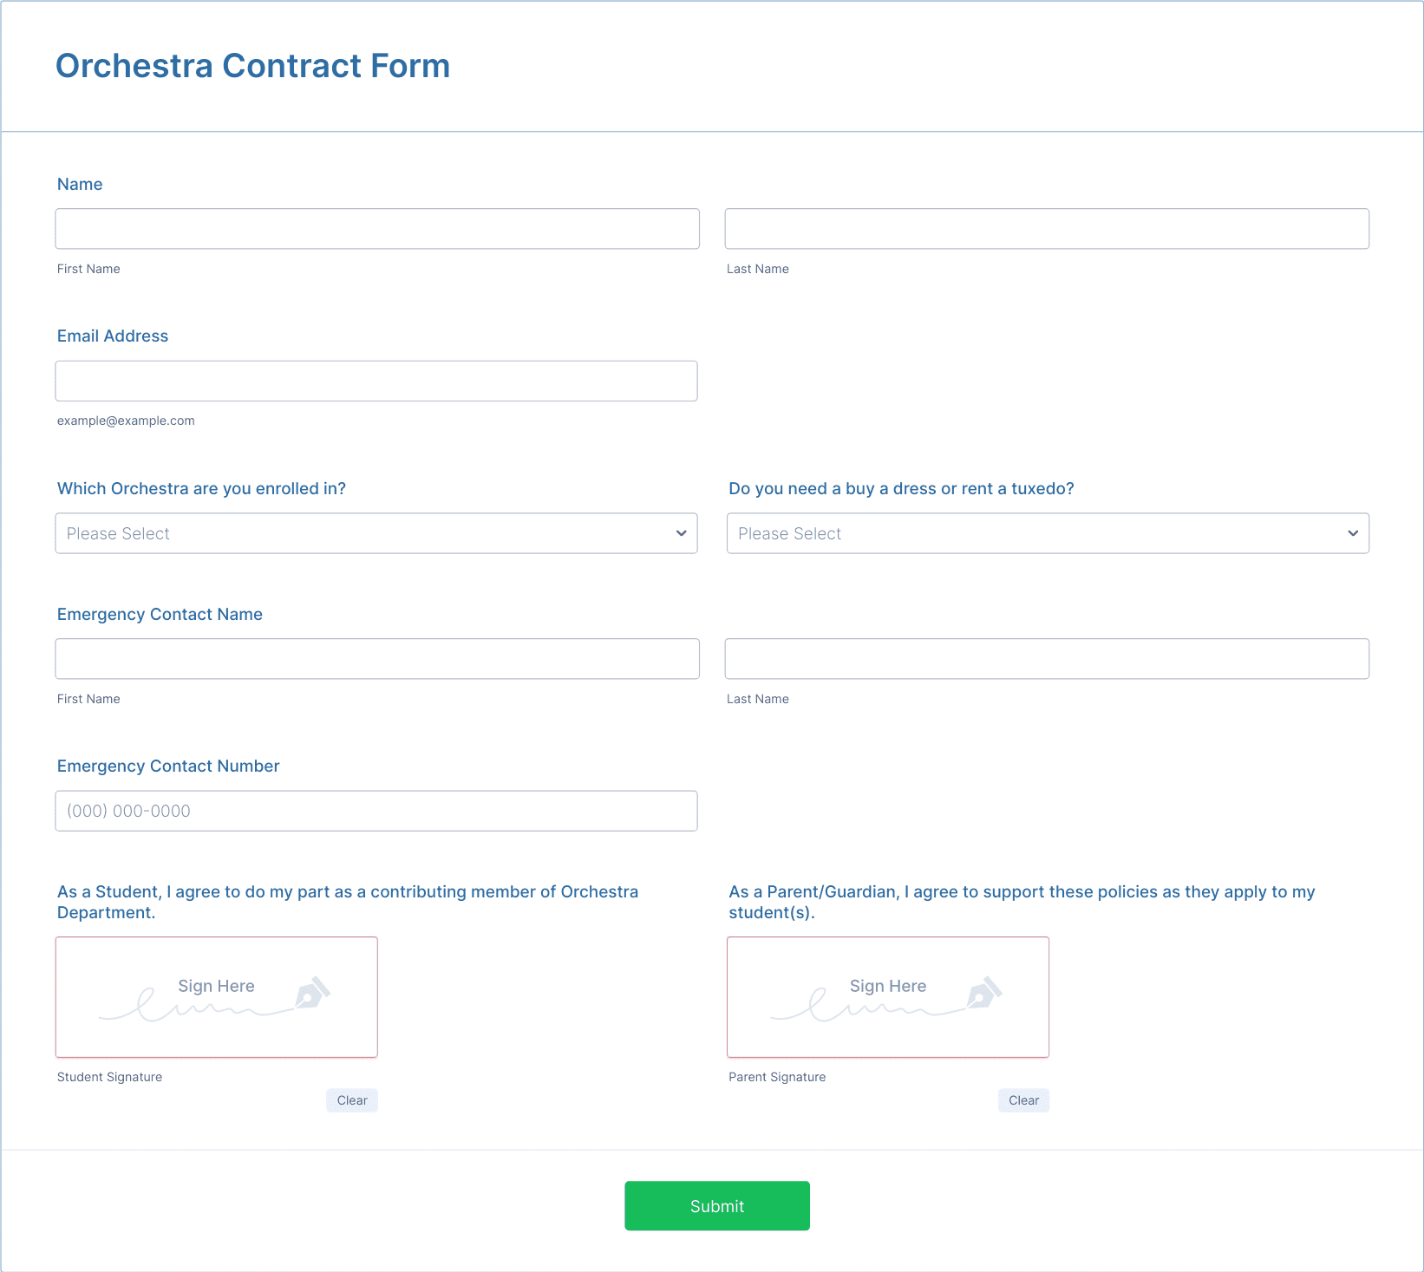The width and height of the screenshot is (1424, 1272).
Task: Click the dress or tuxedo dropdown chevron
Action: coord(1353,533)
